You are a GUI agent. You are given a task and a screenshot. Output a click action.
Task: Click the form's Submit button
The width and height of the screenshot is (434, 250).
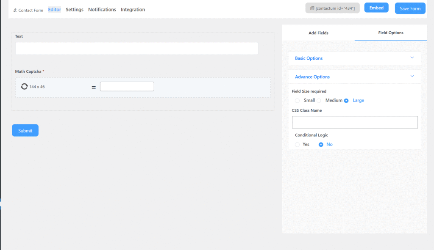25,130
